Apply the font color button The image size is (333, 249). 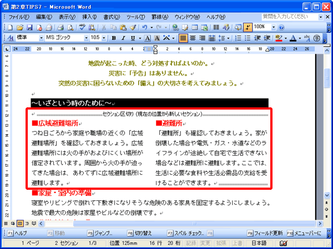(x=293, y=38)
